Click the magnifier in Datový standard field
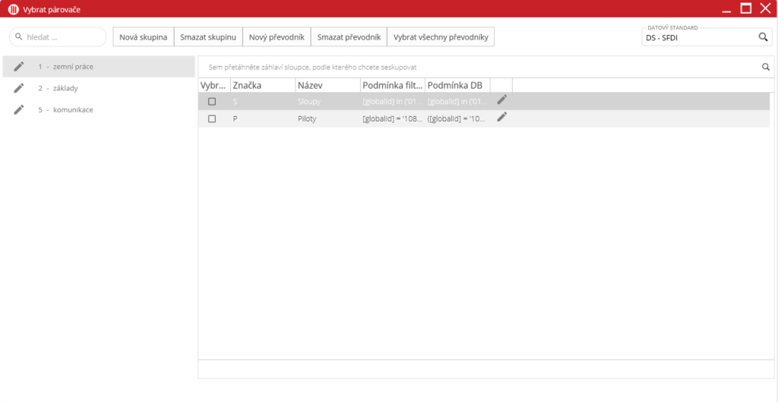This screenshot has width=778, height=402. tap(763, 37)
